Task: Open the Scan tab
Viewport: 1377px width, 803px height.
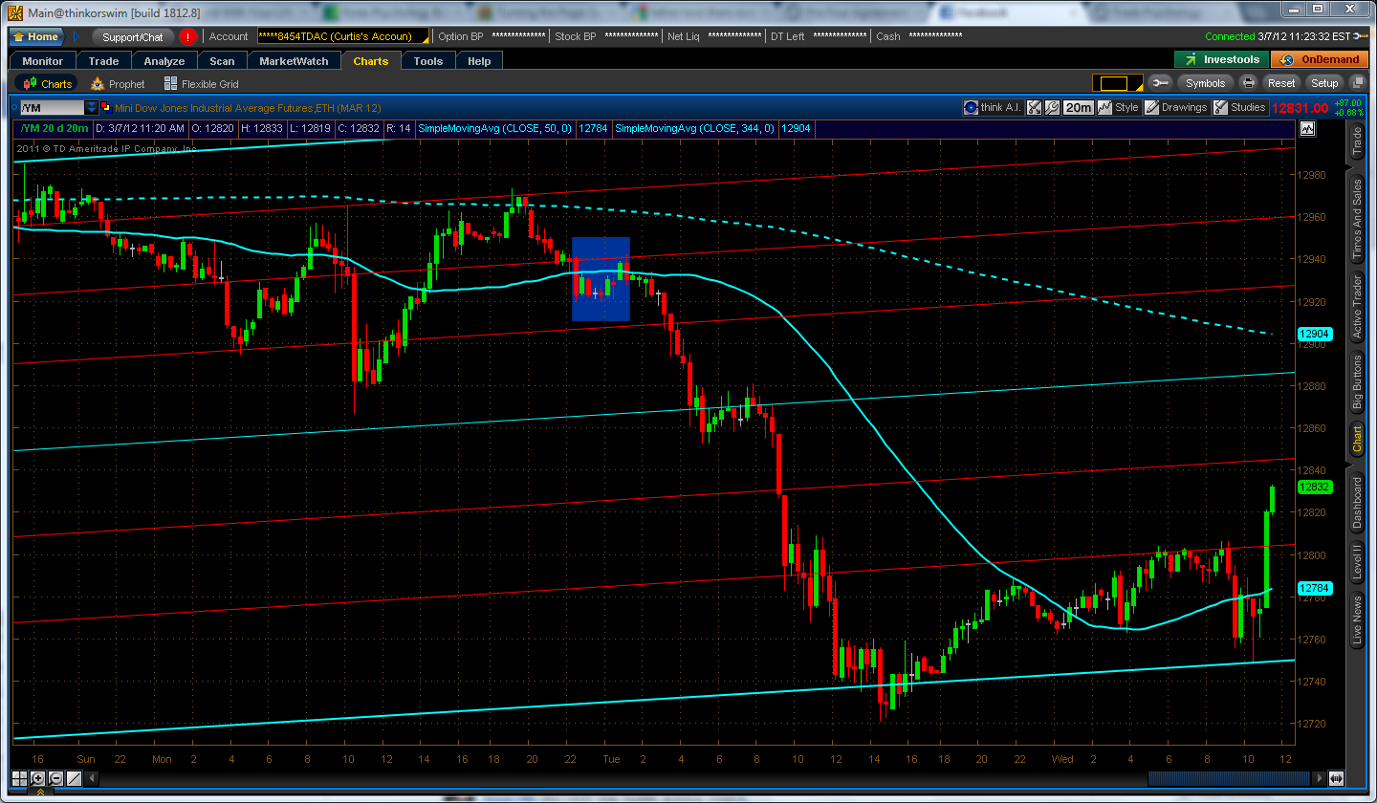Action: click(222, 61)
